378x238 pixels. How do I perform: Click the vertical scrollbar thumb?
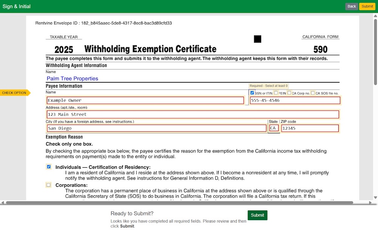375,52
